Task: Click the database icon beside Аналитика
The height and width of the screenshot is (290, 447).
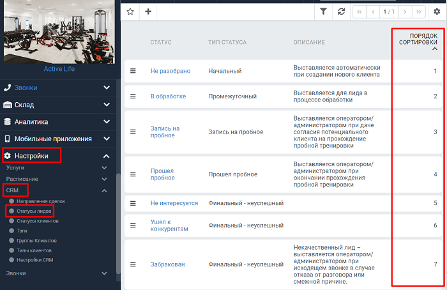Action: click(x=8, y=122)
